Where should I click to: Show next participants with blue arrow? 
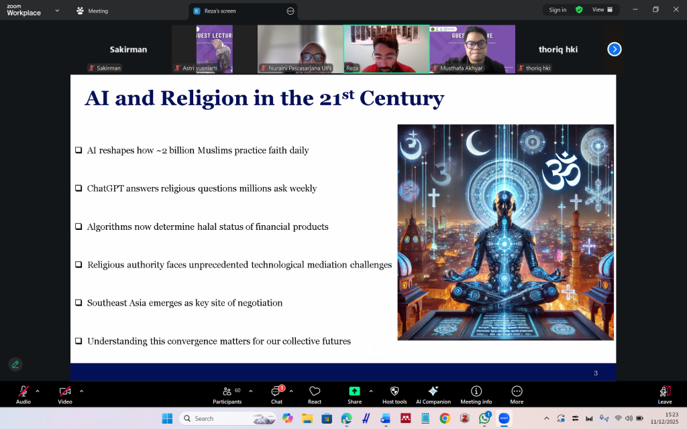614,49
